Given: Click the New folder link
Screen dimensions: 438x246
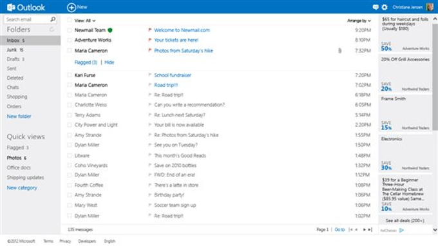Looking at the screenshot, I should (19, 116).
